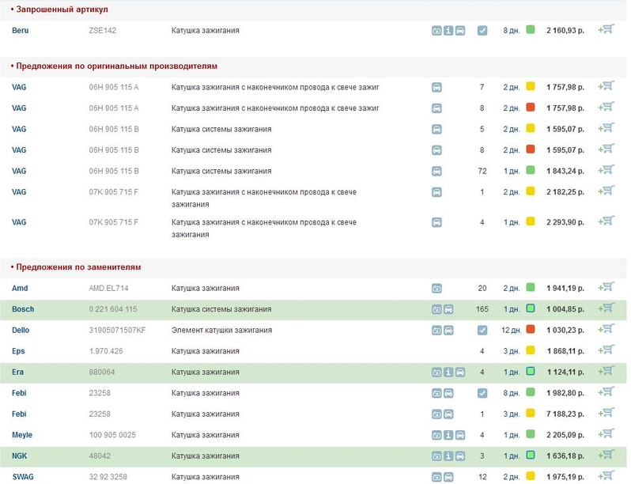Open photo icon in Febi row priced 1 982,80 р.
The width and height of the screenshot is (631, 484).
(x=436, y=393)
